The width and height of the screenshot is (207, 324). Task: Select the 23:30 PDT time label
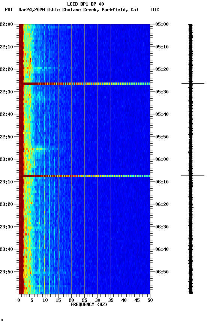tap(6, 227)
